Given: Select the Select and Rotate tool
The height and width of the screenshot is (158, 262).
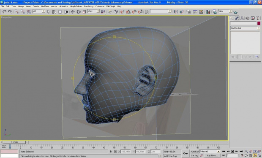Looking at the screenshot, I should (79, 12).
